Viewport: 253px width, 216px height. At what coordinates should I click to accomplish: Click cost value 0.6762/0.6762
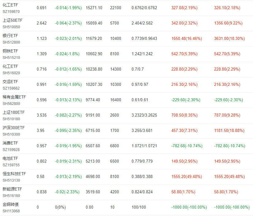point(144,8)
